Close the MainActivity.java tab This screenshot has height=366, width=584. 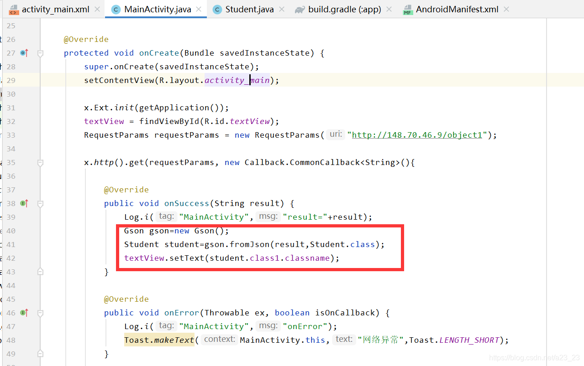pyautogui.click(x=199, y=9)
